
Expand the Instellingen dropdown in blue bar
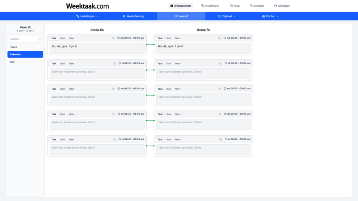pyautogui.click(x=87, y=16)
